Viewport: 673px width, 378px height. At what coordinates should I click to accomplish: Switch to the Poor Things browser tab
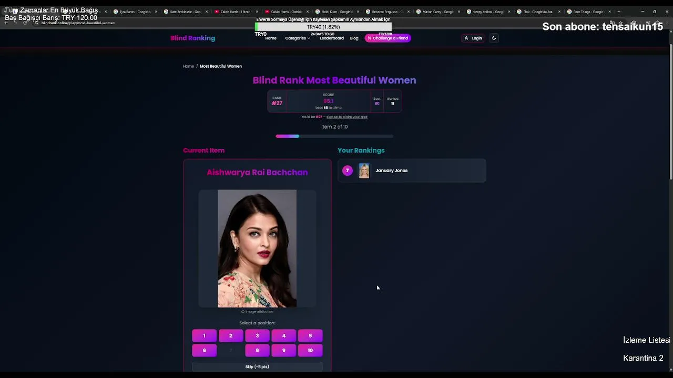pyautogui.click(x=586, y=12)
